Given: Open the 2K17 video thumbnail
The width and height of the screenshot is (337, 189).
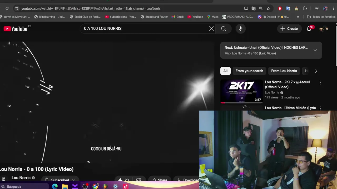Looking at the screenshot, I should (x=241, y=91).
